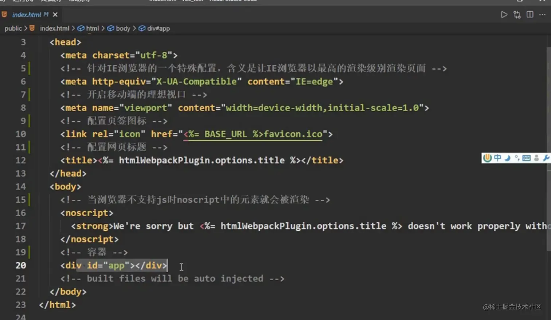Open the source control changes icon
Image resolution: width=551 pixels, height=320 pixels.
point(517,15)
